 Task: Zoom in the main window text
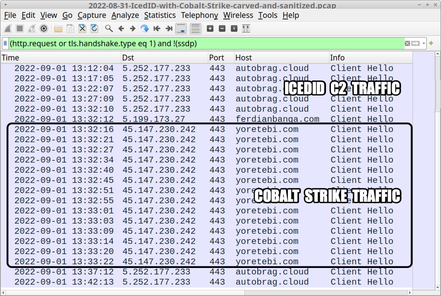pos(210,29)
